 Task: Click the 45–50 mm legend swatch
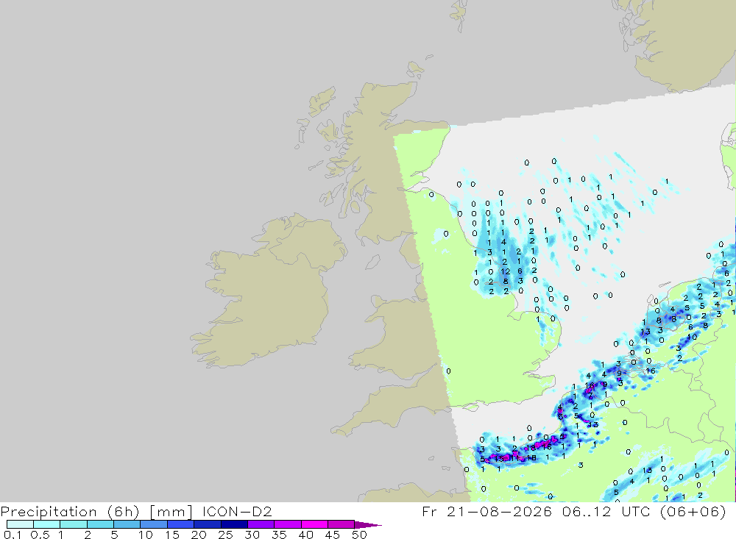tap(341, 524)
